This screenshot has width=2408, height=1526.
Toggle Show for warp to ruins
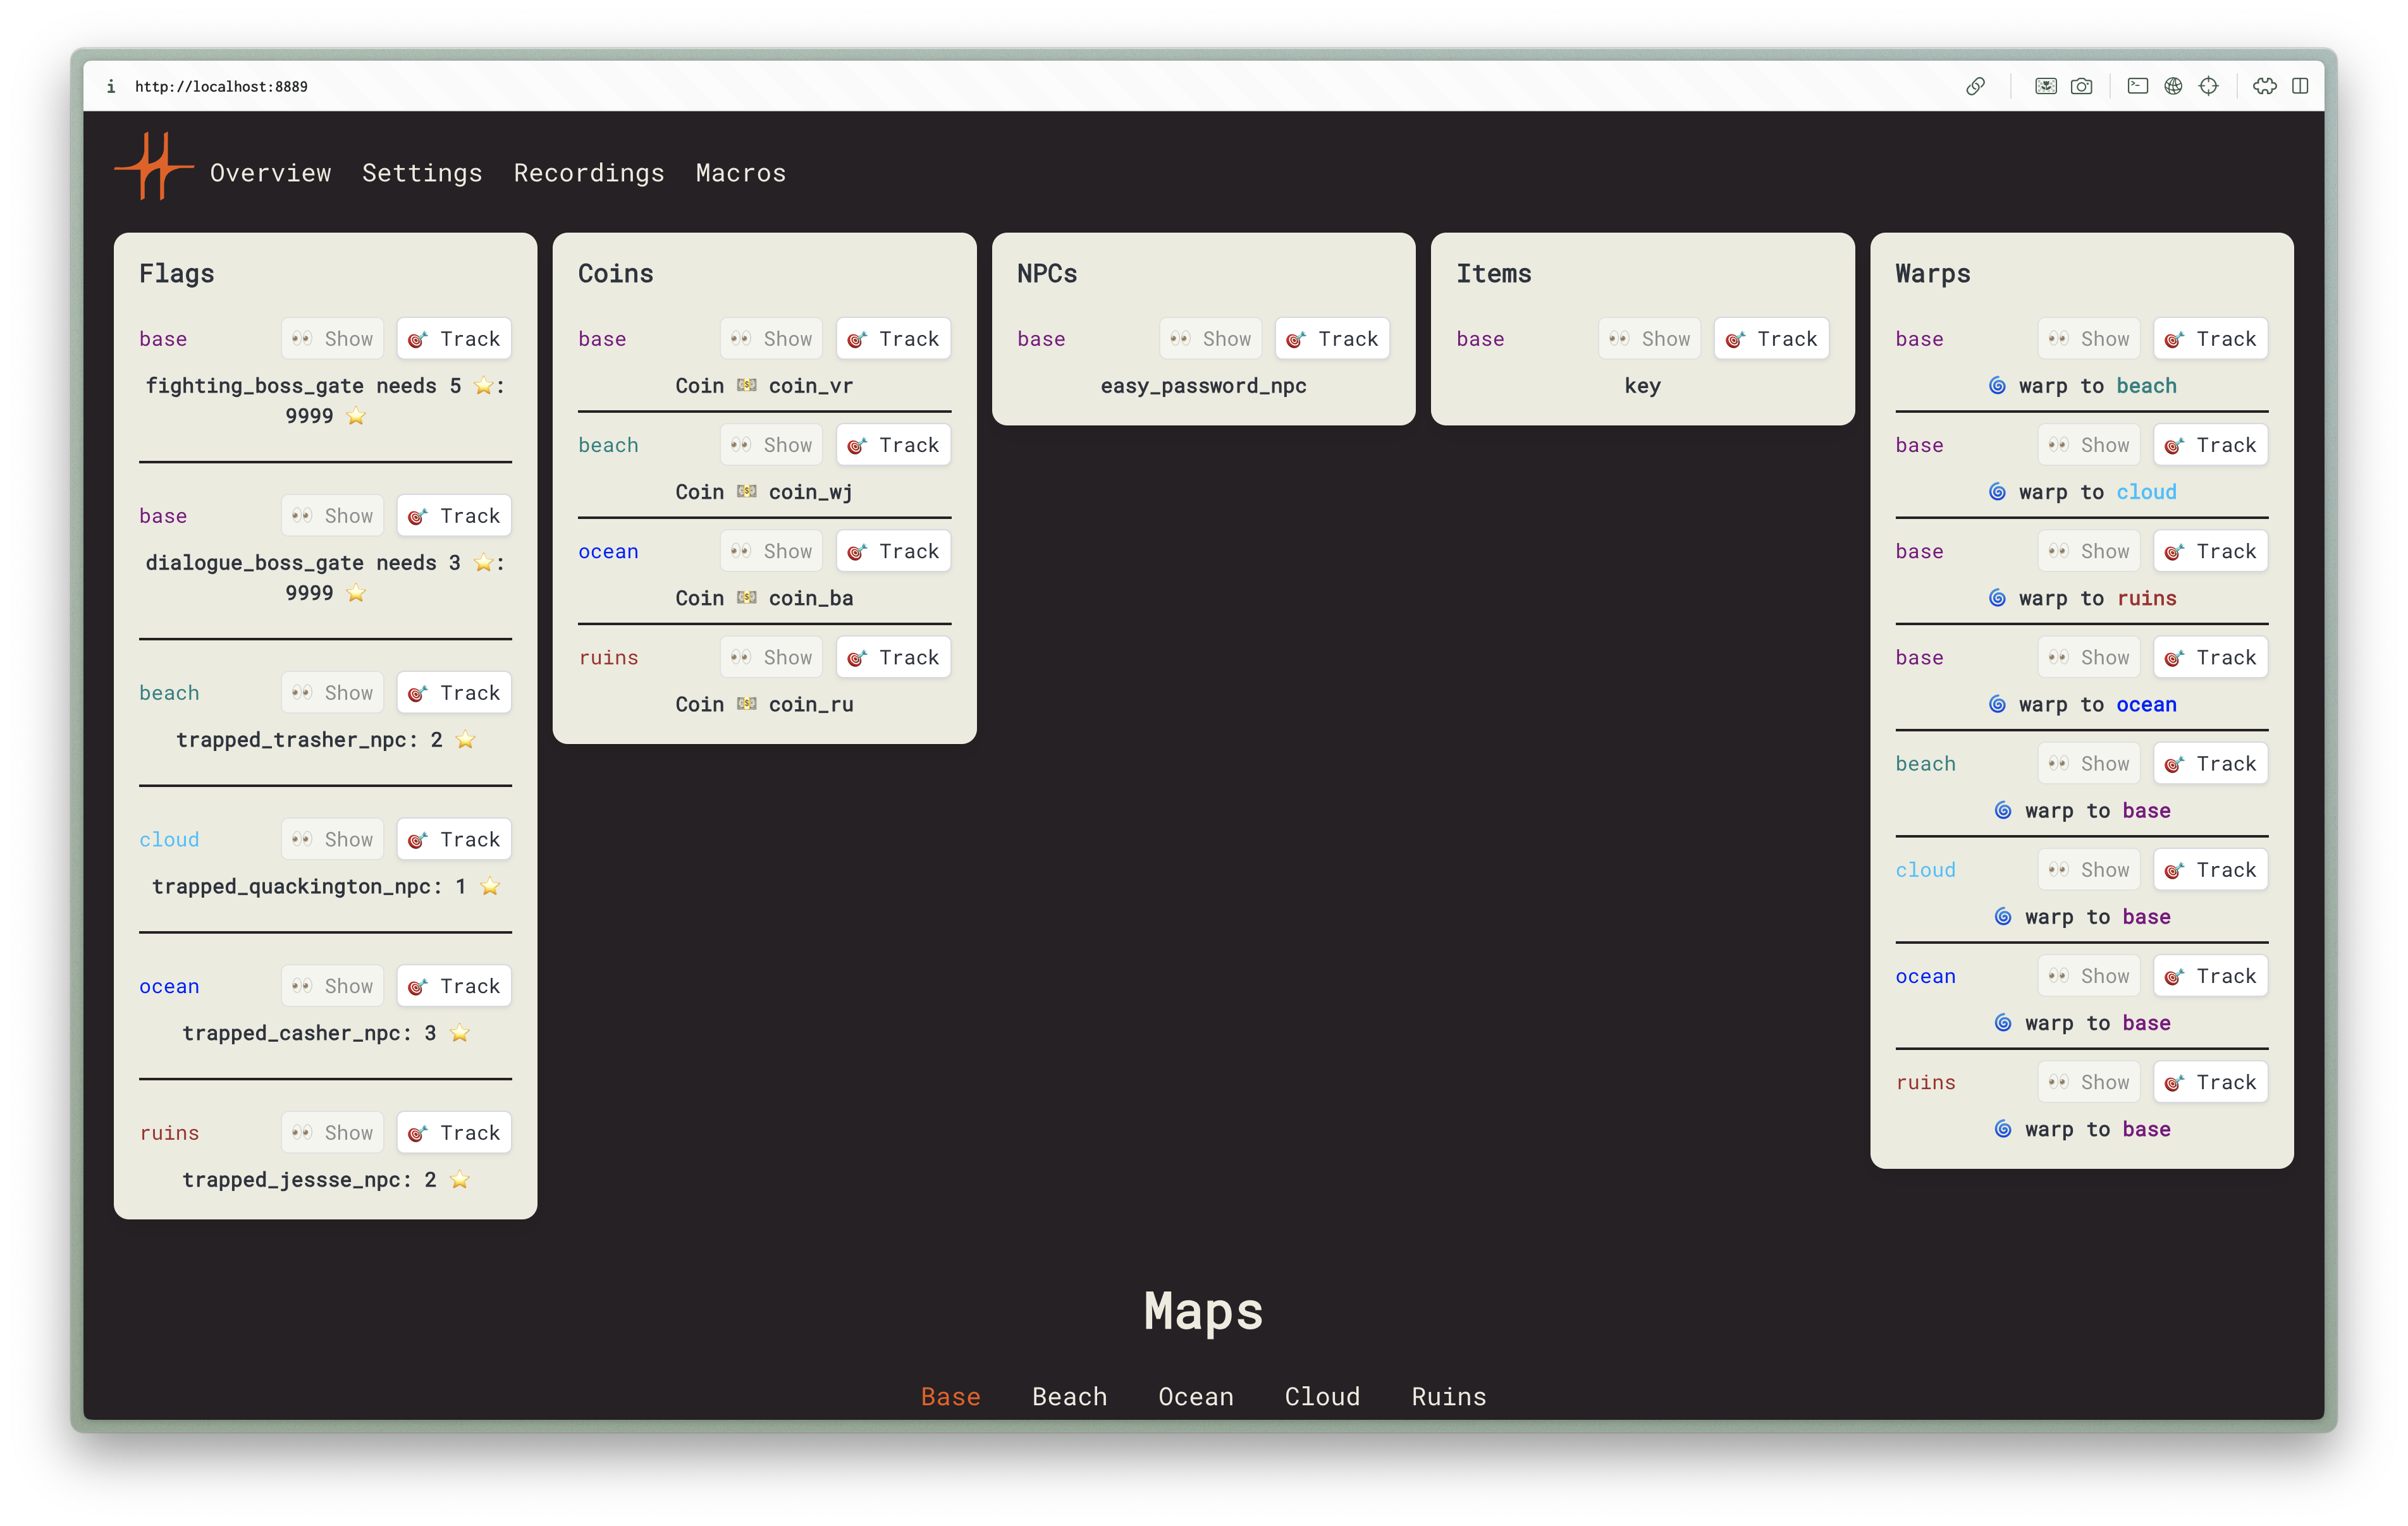(x=2088, y=551)
